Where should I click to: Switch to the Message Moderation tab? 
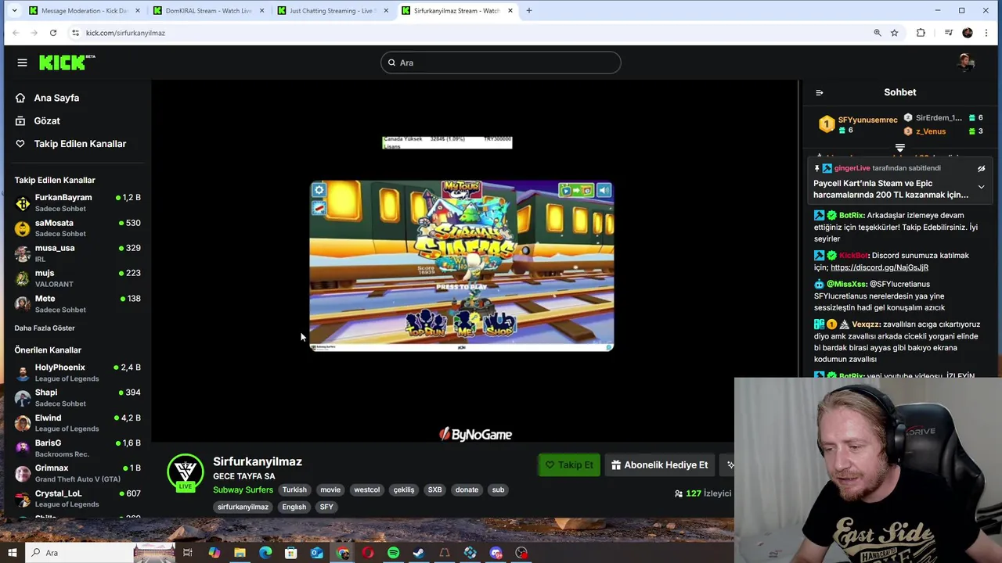click(85, 11)
